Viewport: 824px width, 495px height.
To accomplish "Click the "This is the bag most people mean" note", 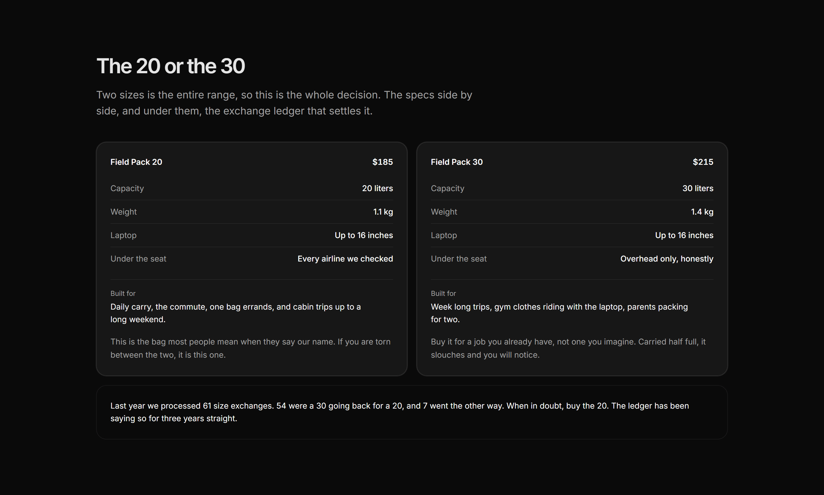I will (x=250, y=348).
